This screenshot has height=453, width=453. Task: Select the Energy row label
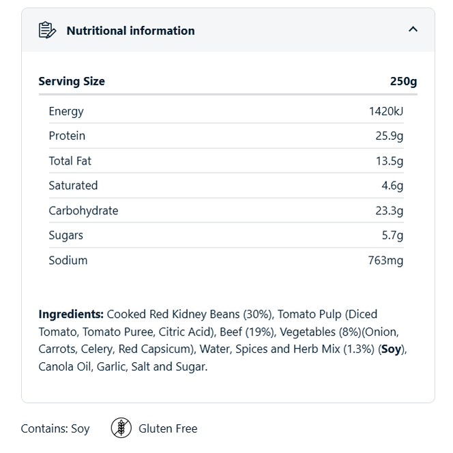(66, 111)
